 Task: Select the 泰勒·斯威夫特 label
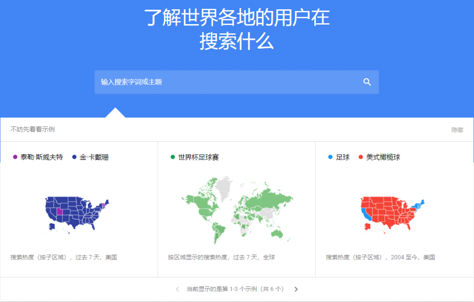click(42, 157)
